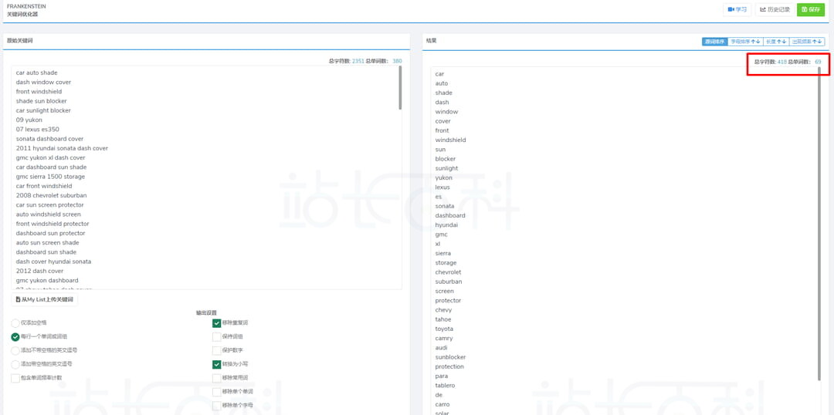
Task: Click the original keywords count 2351
Action: 358,61
